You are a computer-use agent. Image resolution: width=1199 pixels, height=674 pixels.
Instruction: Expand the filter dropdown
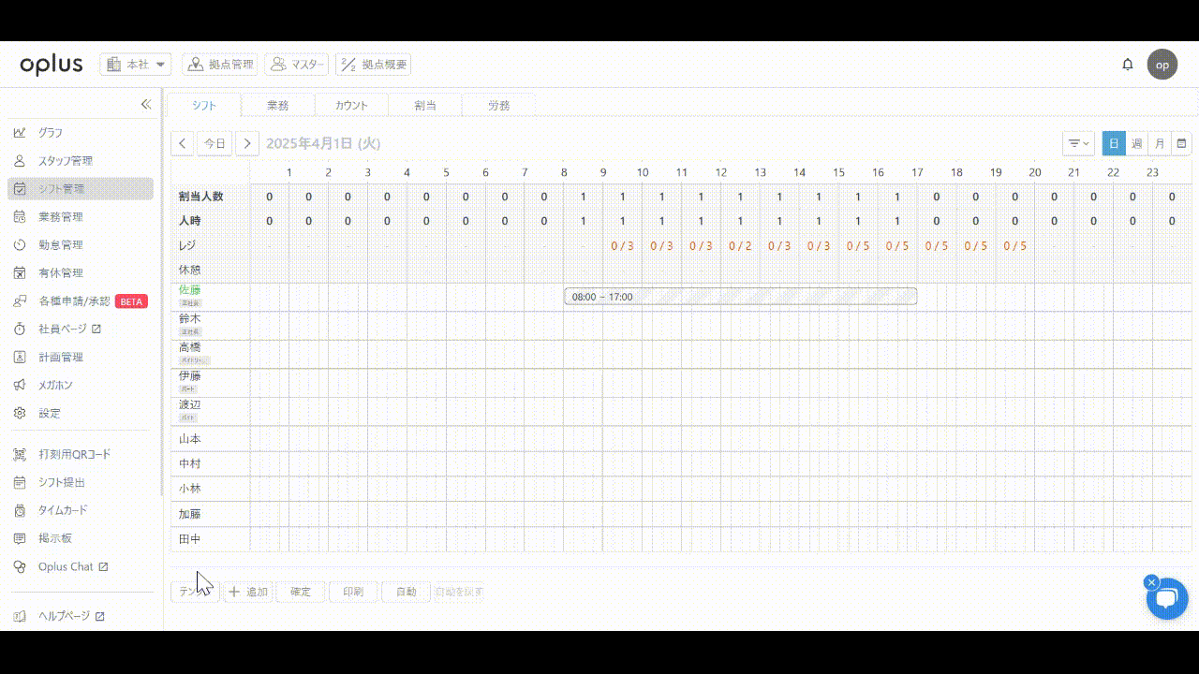1079,143
